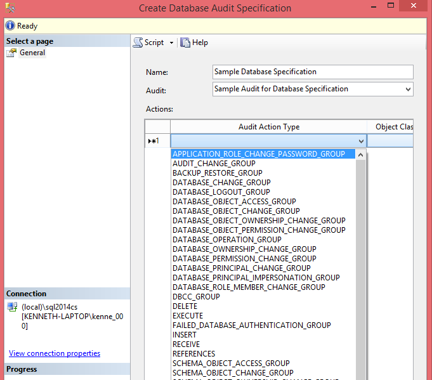Viewport: 432px width, 380px height.
Task: Click the Ready status info icon
Action: (x=10, y=26)
